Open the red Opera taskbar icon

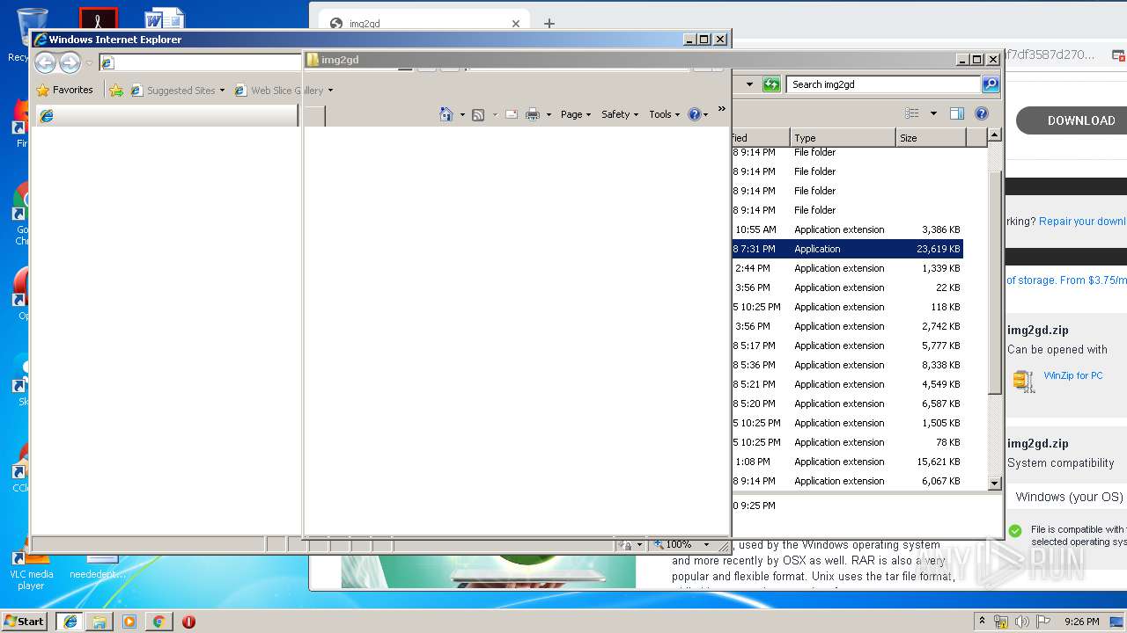188,621
